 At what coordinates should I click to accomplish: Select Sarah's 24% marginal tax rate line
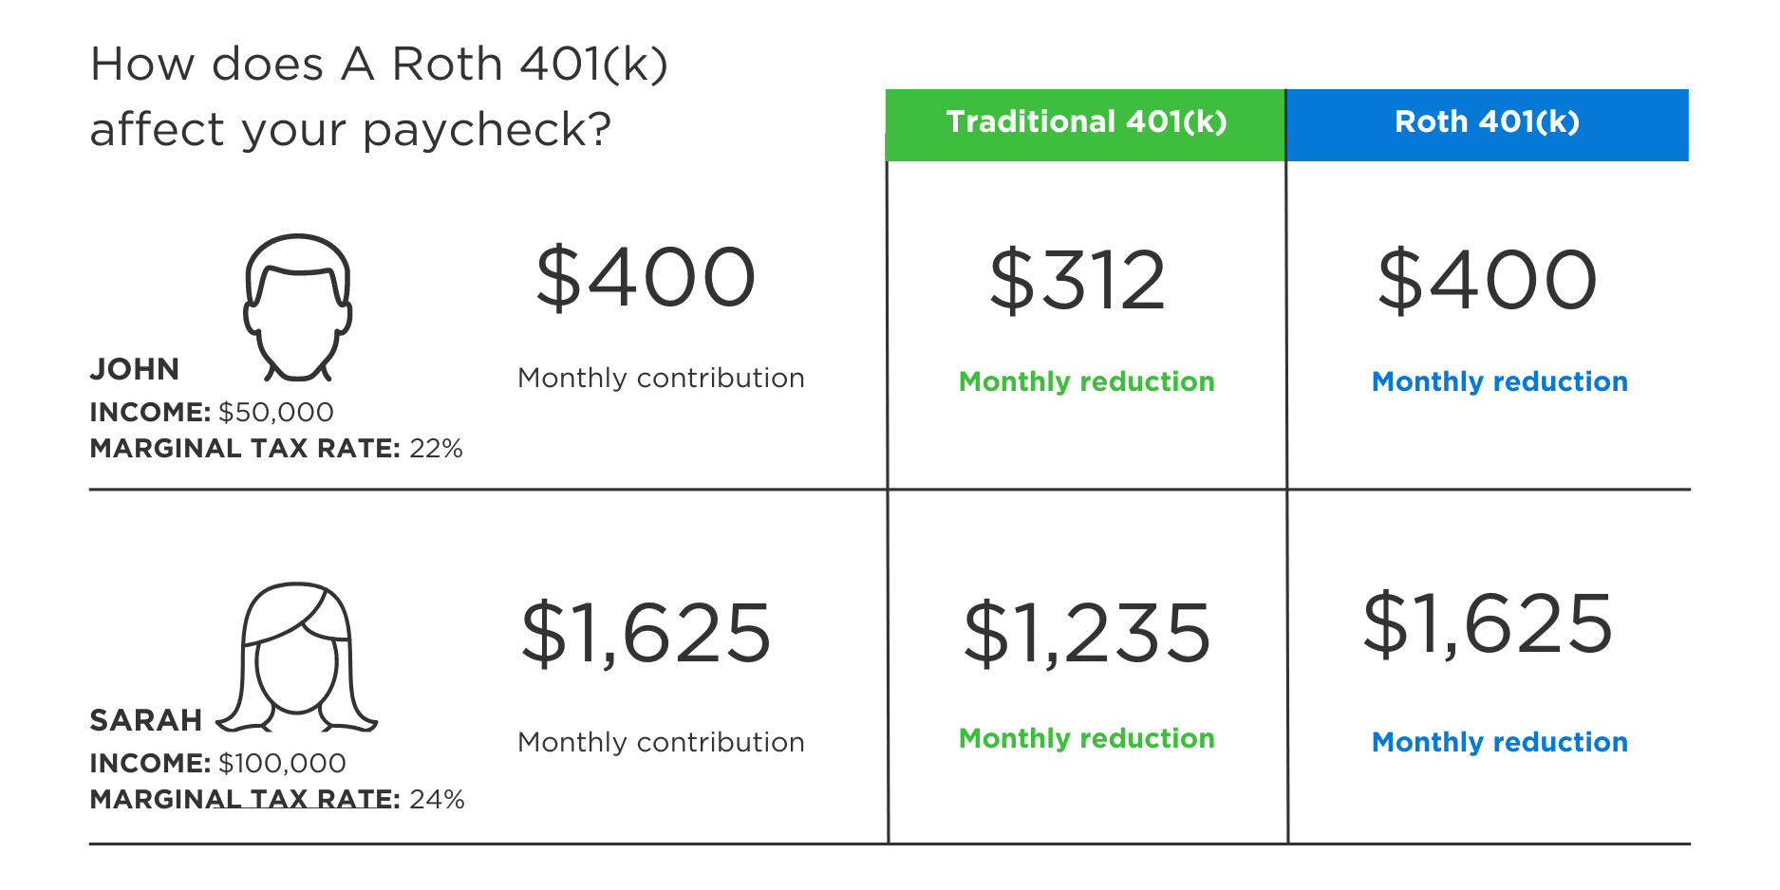click(277, 799)
